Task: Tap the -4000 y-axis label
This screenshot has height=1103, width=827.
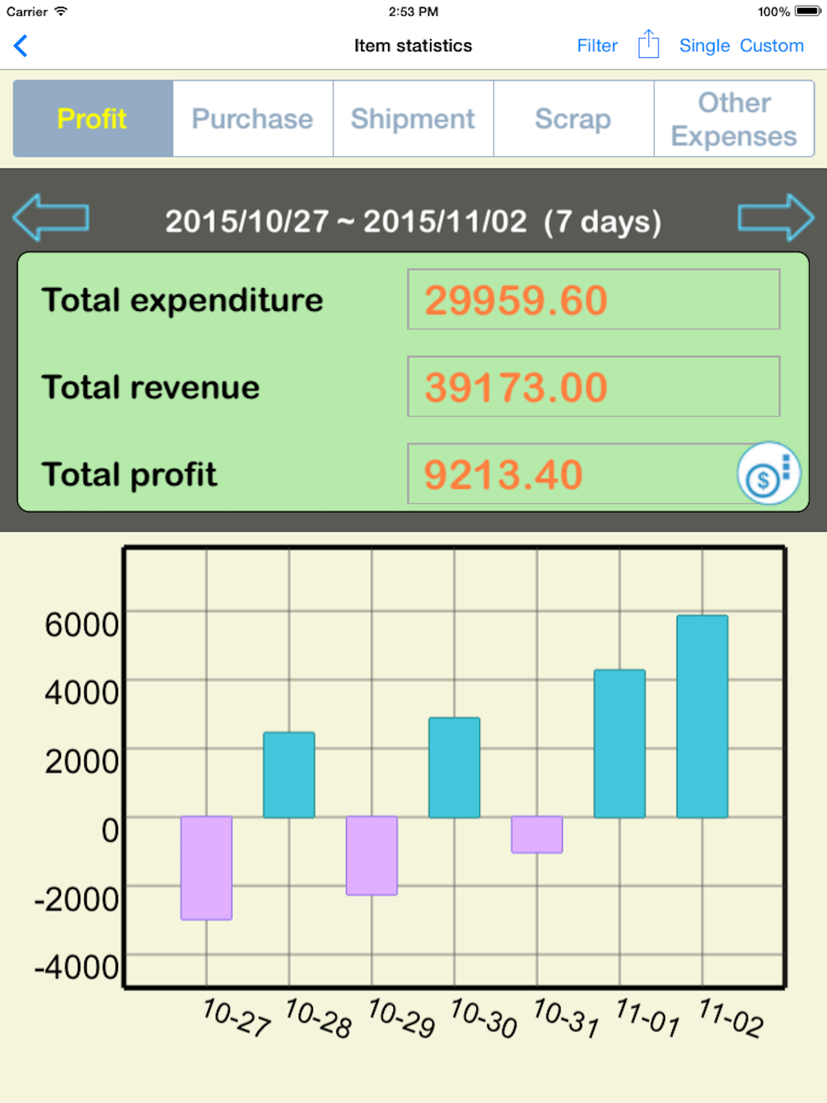Action: click(x=76, y=967)
